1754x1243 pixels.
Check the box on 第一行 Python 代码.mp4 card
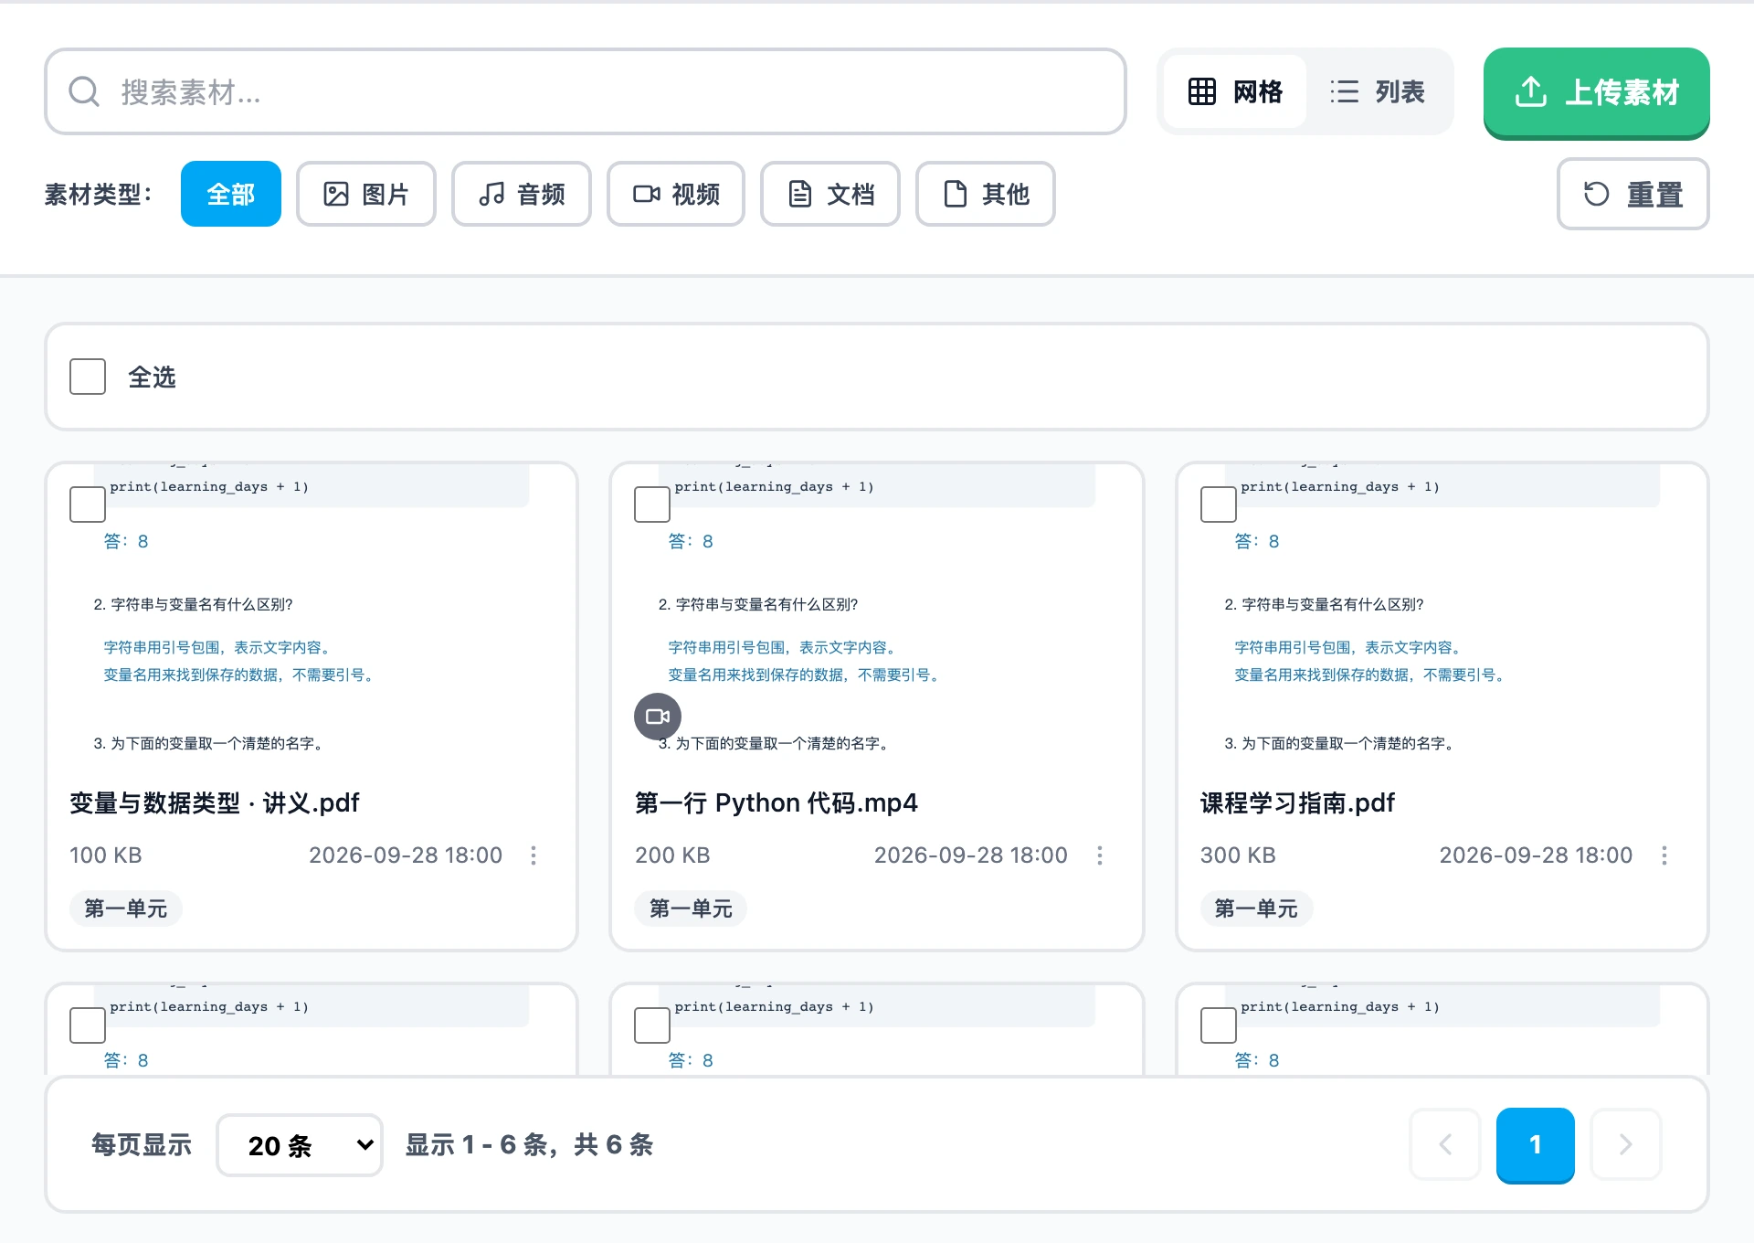click(652, 505)
